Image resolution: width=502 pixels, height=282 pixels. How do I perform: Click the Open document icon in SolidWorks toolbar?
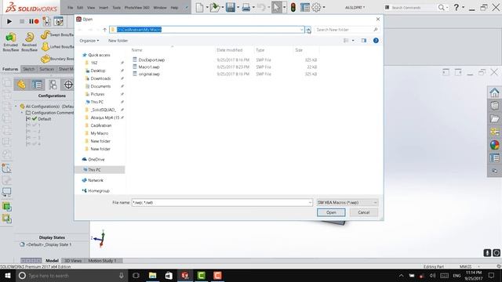(215, 7)
